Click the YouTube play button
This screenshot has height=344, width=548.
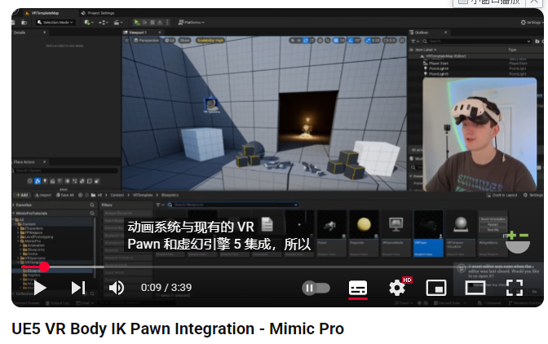click(40, 288)
